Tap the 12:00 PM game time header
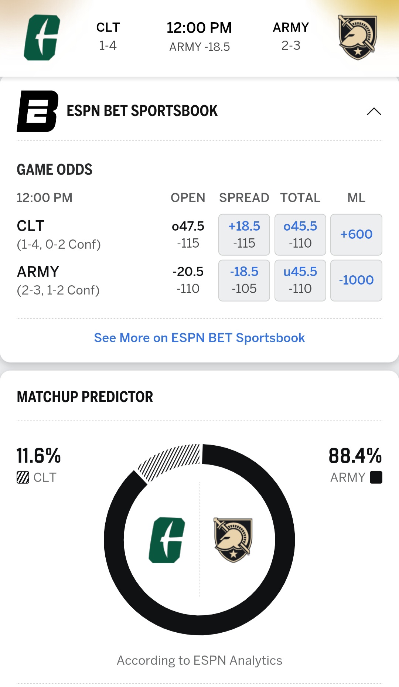399x687 pixels. click(199, 28)
